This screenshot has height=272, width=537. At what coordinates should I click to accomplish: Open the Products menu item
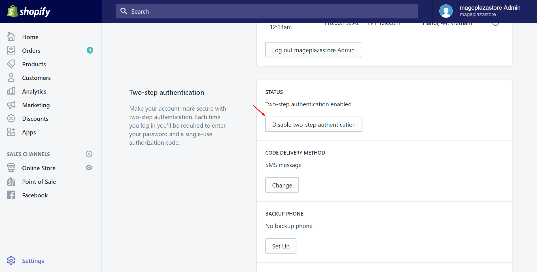[x=34, y=64]
